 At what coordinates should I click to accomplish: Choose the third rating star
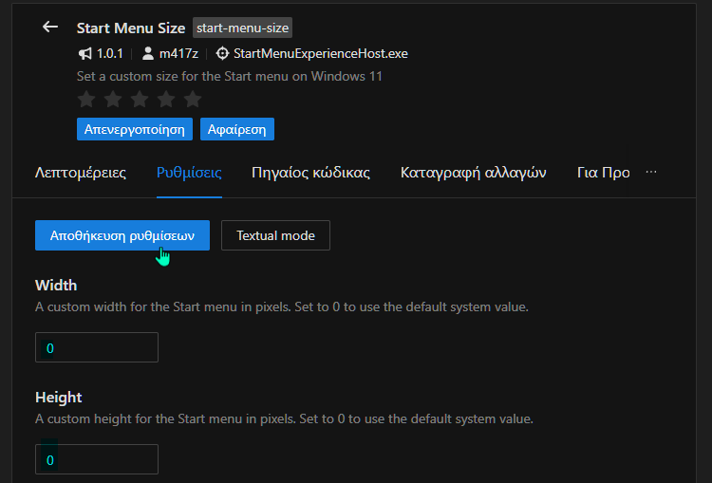click(x=140, y=99)
